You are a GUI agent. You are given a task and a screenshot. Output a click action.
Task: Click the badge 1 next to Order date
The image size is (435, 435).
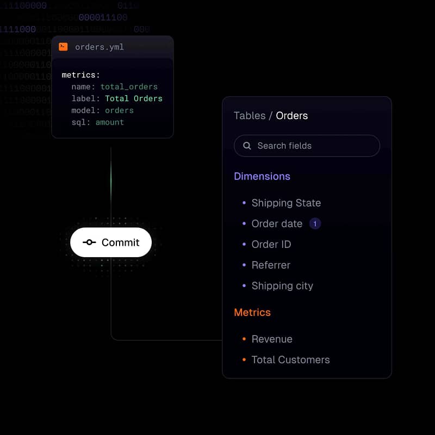click(x=315, y=223)
